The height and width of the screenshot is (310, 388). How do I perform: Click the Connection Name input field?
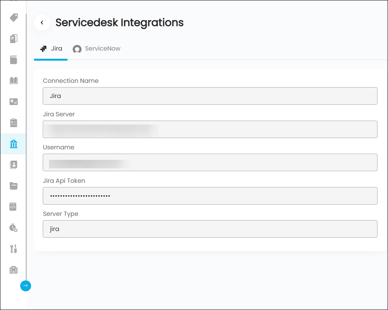click(210, 96)
